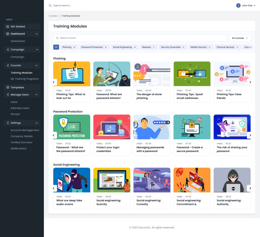Viewport: 260px width, 237px height.
Task: Open Managing passwords with a password thumbnail
Action: click(x=152, y=127)
